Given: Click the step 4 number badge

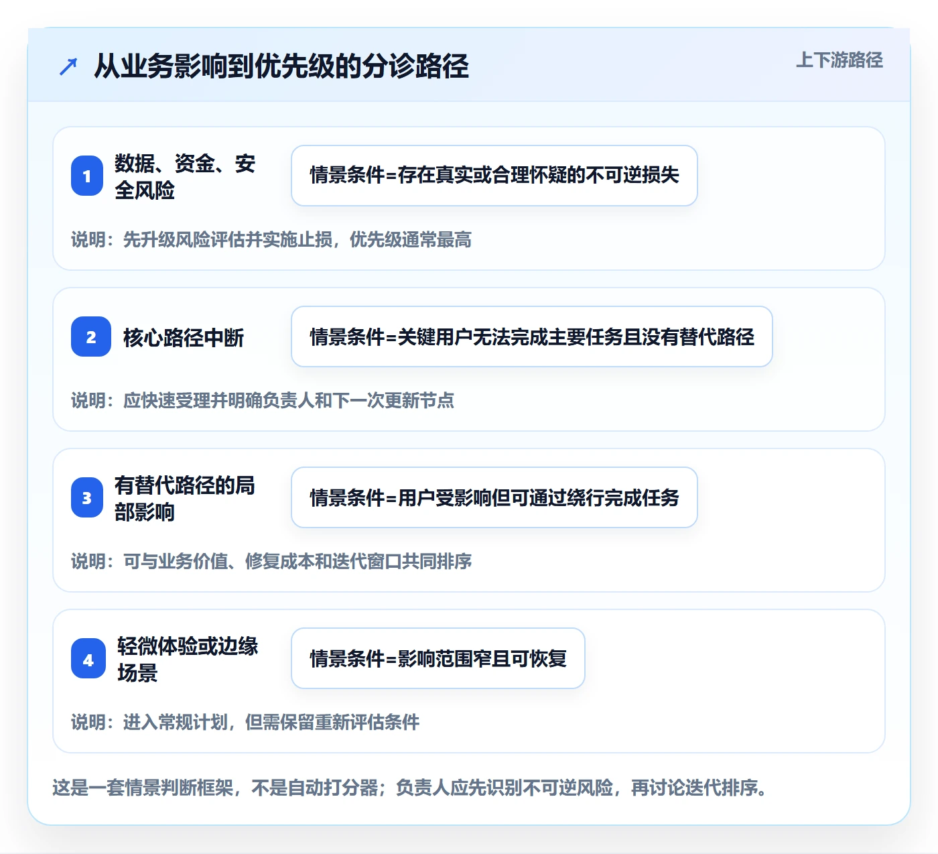Looking at the screenshot, I should (x=88, y=658).
